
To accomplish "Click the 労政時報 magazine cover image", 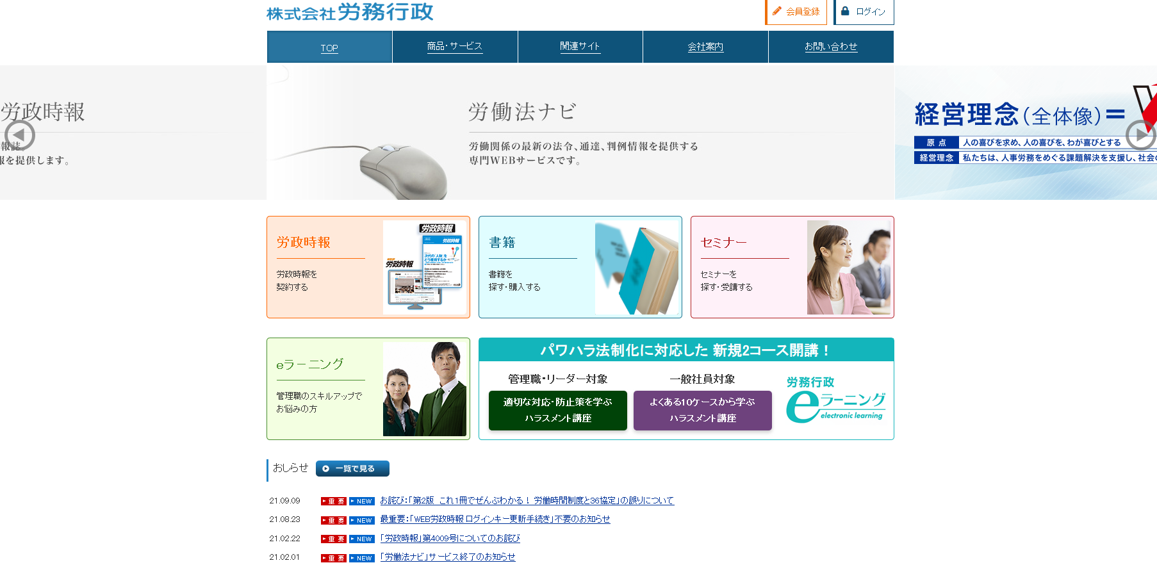I will coord(425,267).
